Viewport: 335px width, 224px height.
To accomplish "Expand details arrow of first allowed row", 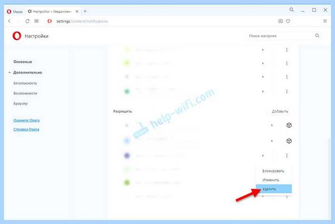I will [x=272, y=125].
